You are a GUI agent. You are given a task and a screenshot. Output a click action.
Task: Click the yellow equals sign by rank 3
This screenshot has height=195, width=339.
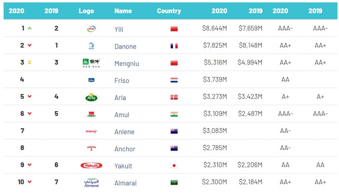[x=30, y=62]
